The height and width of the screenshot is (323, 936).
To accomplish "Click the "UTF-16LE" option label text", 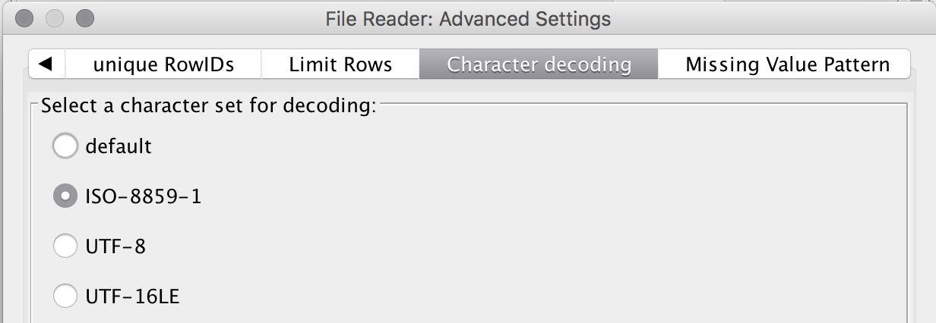I will (132, 296).
